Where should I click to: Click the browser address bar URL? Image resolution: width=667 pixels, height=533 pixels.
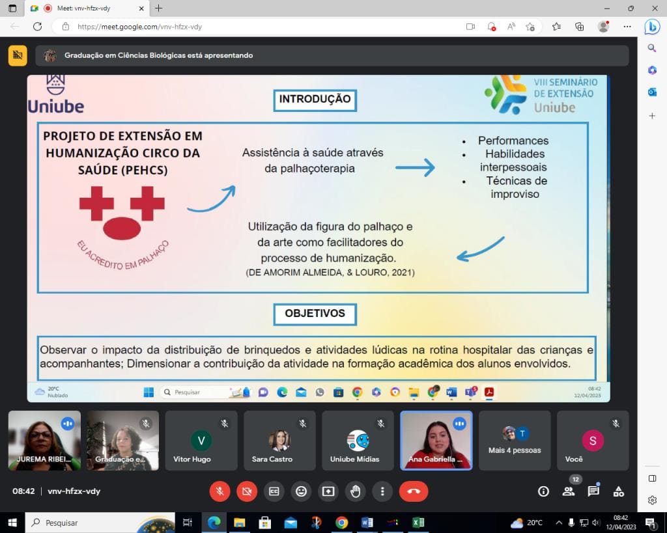point(139,27)
